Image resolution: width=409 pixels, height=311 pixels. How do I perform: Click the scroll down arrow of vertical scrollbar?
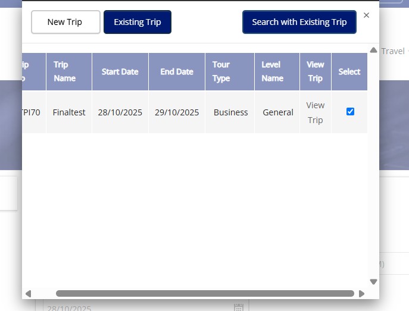pyautogui.click(x=373, y=282)
